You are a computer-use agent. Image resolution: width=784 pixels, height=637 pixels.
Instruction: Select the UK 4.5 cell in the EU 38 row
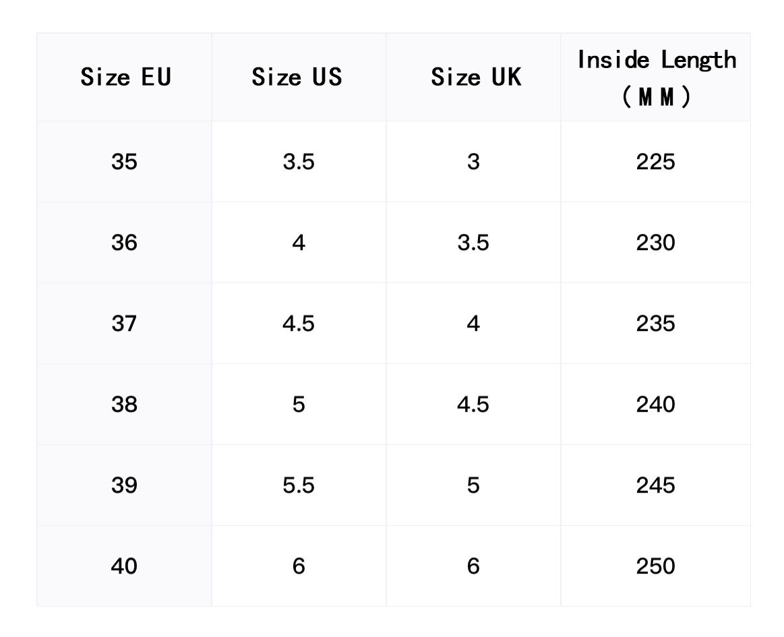(473, 405)
